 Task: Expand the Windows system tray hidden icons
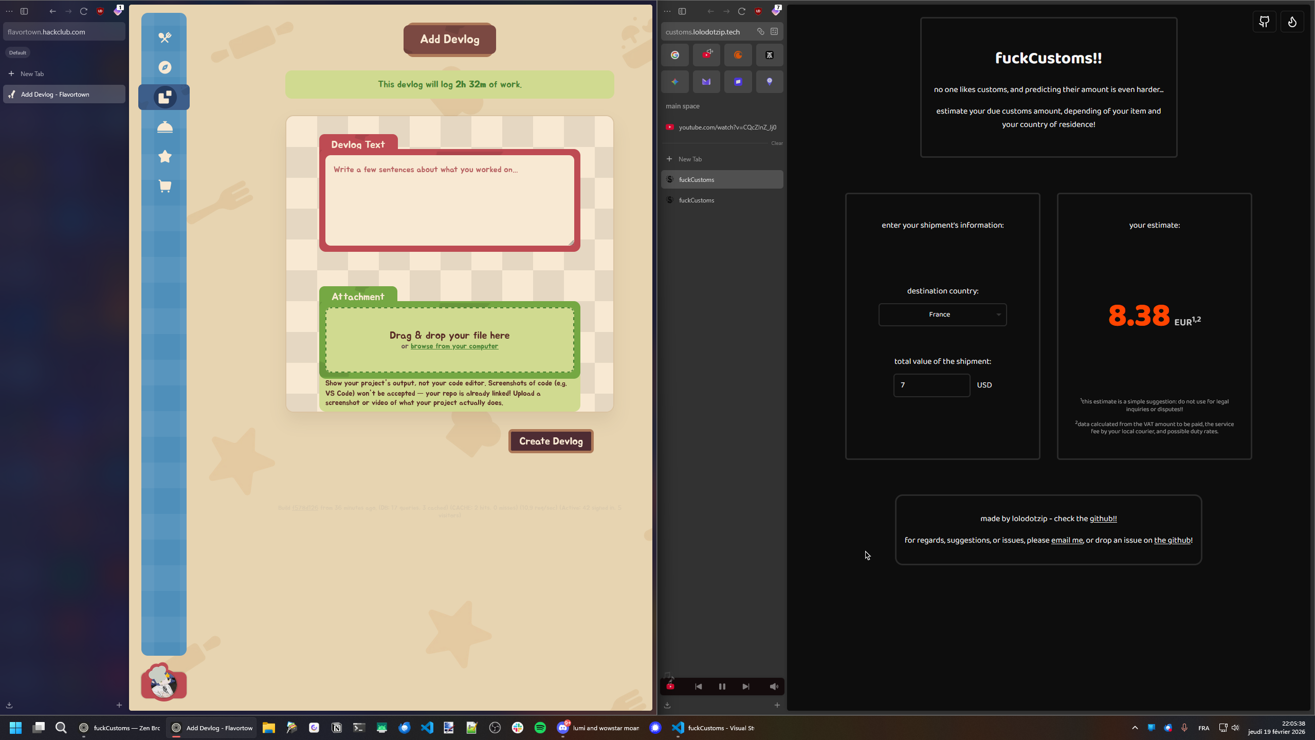pos(1135,728)
